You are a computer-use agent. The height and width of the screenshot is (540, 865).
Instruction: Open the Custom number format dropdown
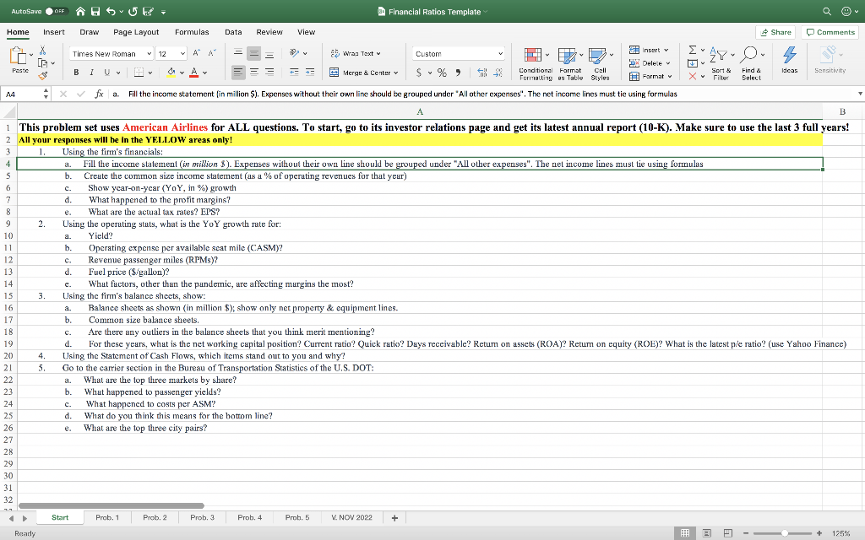click(500, 53)
